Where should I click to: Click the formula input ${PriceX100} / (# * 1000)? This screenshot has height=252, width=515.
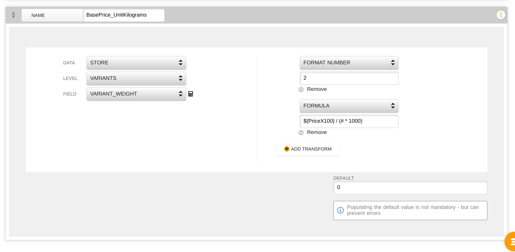(x=349, y=121)
